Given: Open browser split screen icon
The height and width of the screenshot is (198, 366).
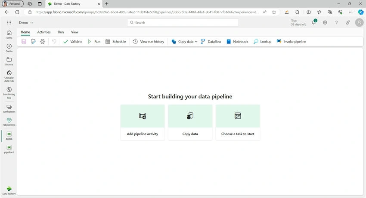Looking at the screenshot, I should (309, 12).
